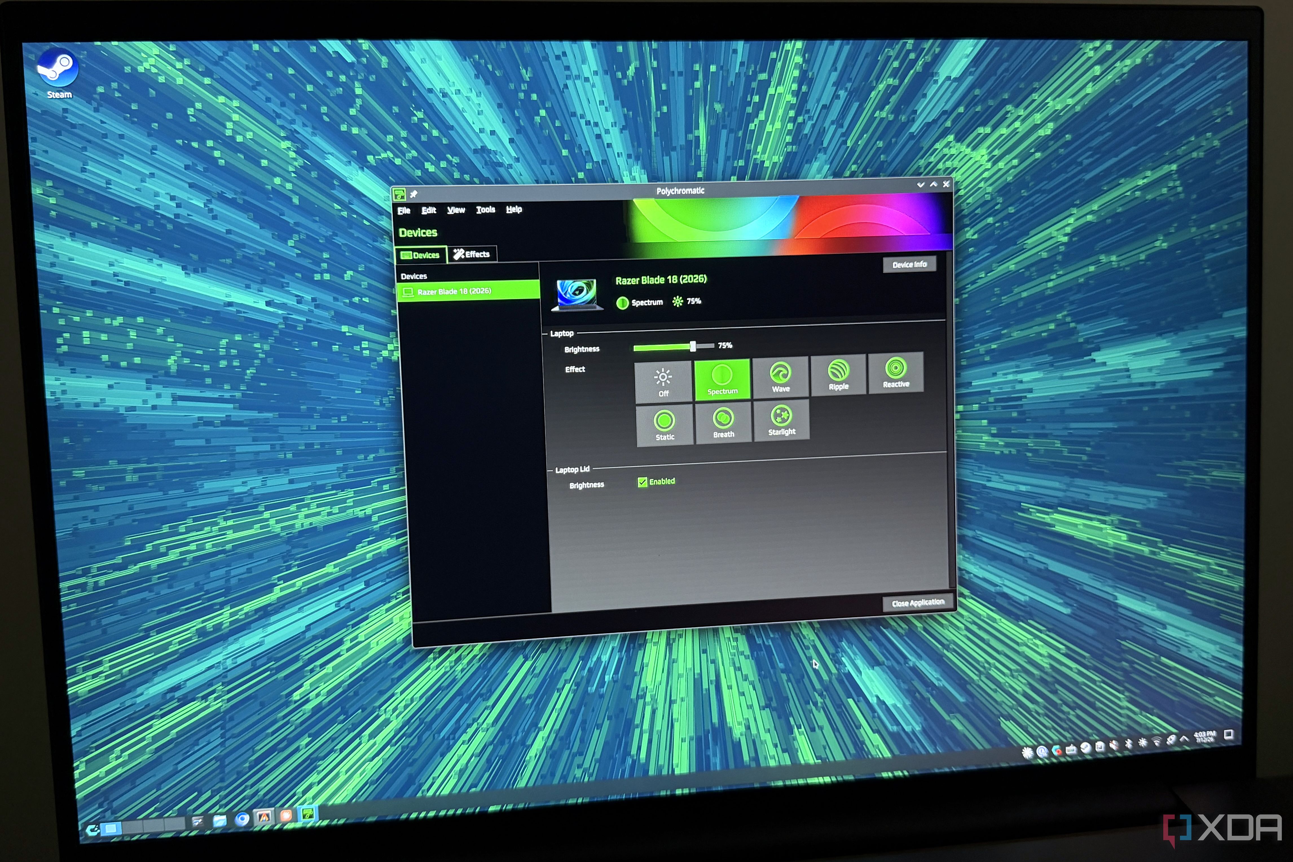The height and width of the screenshot is (862, 1293).
Task: Open the clipboard tray icon
Action: (1100, 747)
